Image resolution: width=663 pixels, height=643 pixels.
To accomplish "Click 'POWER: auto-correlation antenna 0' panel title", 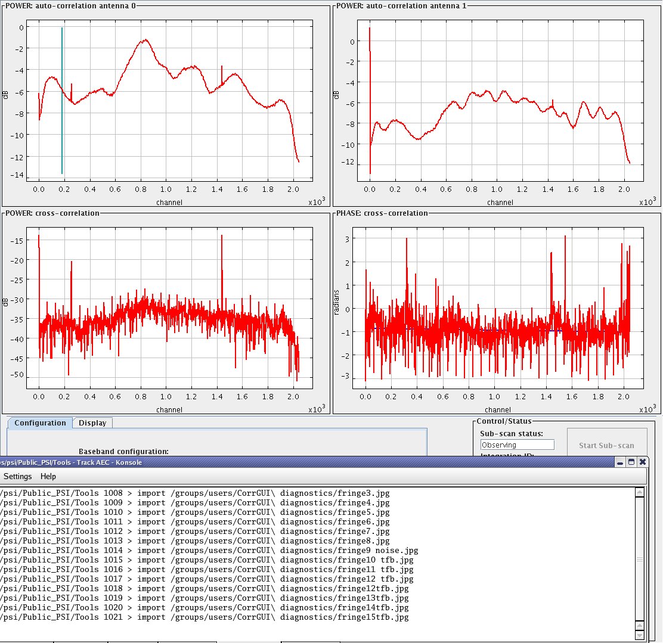I will click(70, 6).
